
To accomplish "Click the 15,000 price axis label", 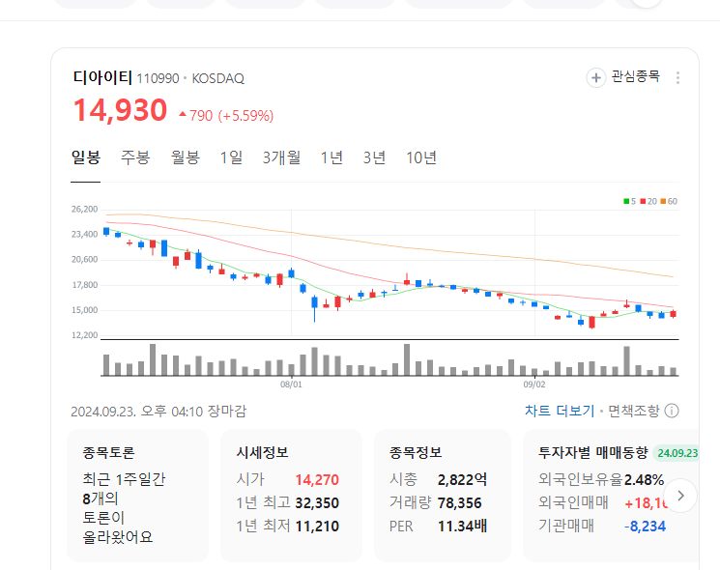I will pyautogui.click(x=84, y=310).
